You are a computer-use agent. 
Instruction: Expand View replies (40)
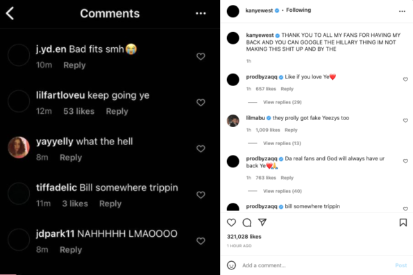point(282,191)
